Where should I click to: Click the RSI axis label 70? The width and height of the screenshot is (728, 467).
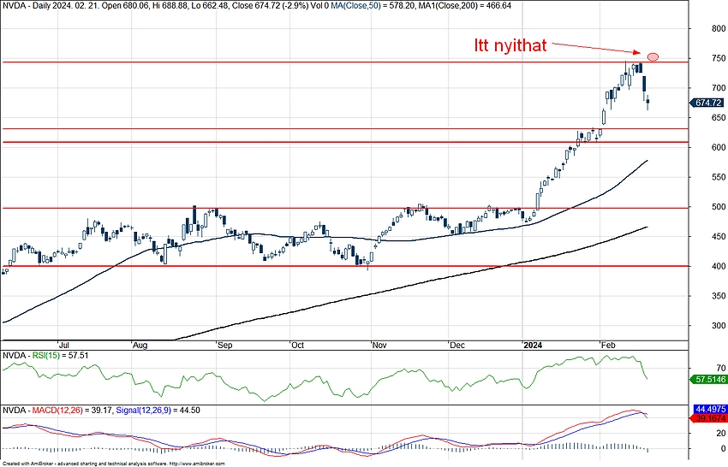click(720, 369)
